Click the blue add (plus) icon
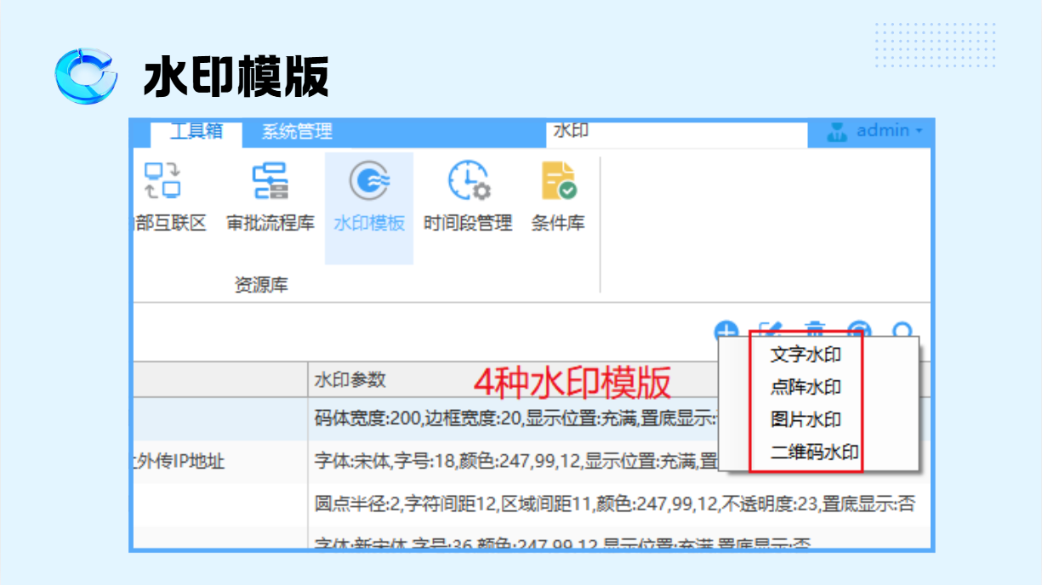 pyautogui.click(x=726, y=328)
